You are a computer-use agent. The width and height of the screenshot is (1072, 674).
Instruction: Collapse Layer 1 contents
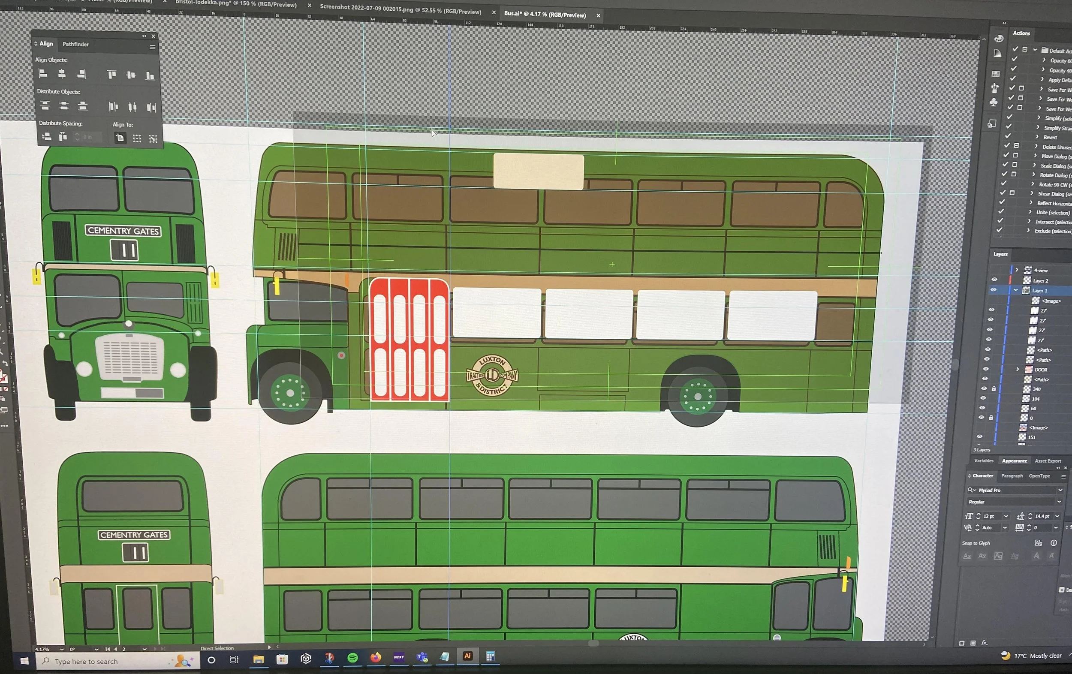[x=1016, y=290]
